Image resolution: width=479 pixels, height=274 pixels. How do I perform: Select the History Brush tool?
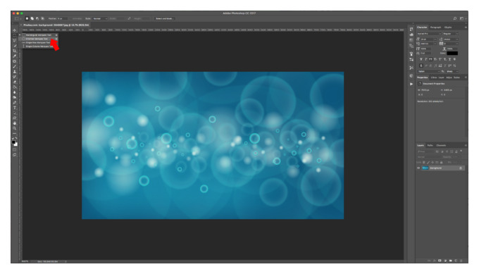click(15, 77)
